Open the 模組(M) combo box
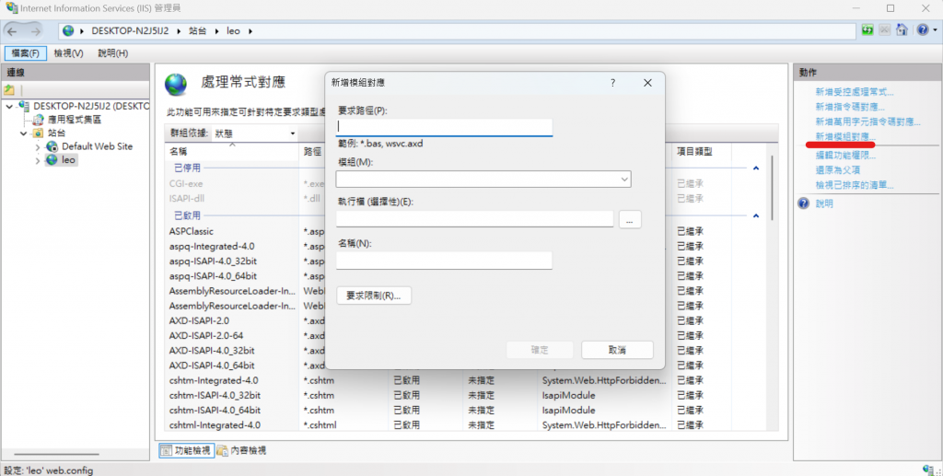 (483, 180)
